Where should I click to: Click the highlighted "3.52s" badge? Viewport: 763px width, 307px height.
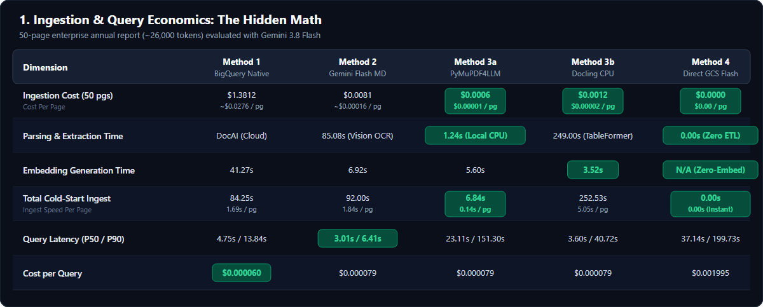click(x=593, y=170)
